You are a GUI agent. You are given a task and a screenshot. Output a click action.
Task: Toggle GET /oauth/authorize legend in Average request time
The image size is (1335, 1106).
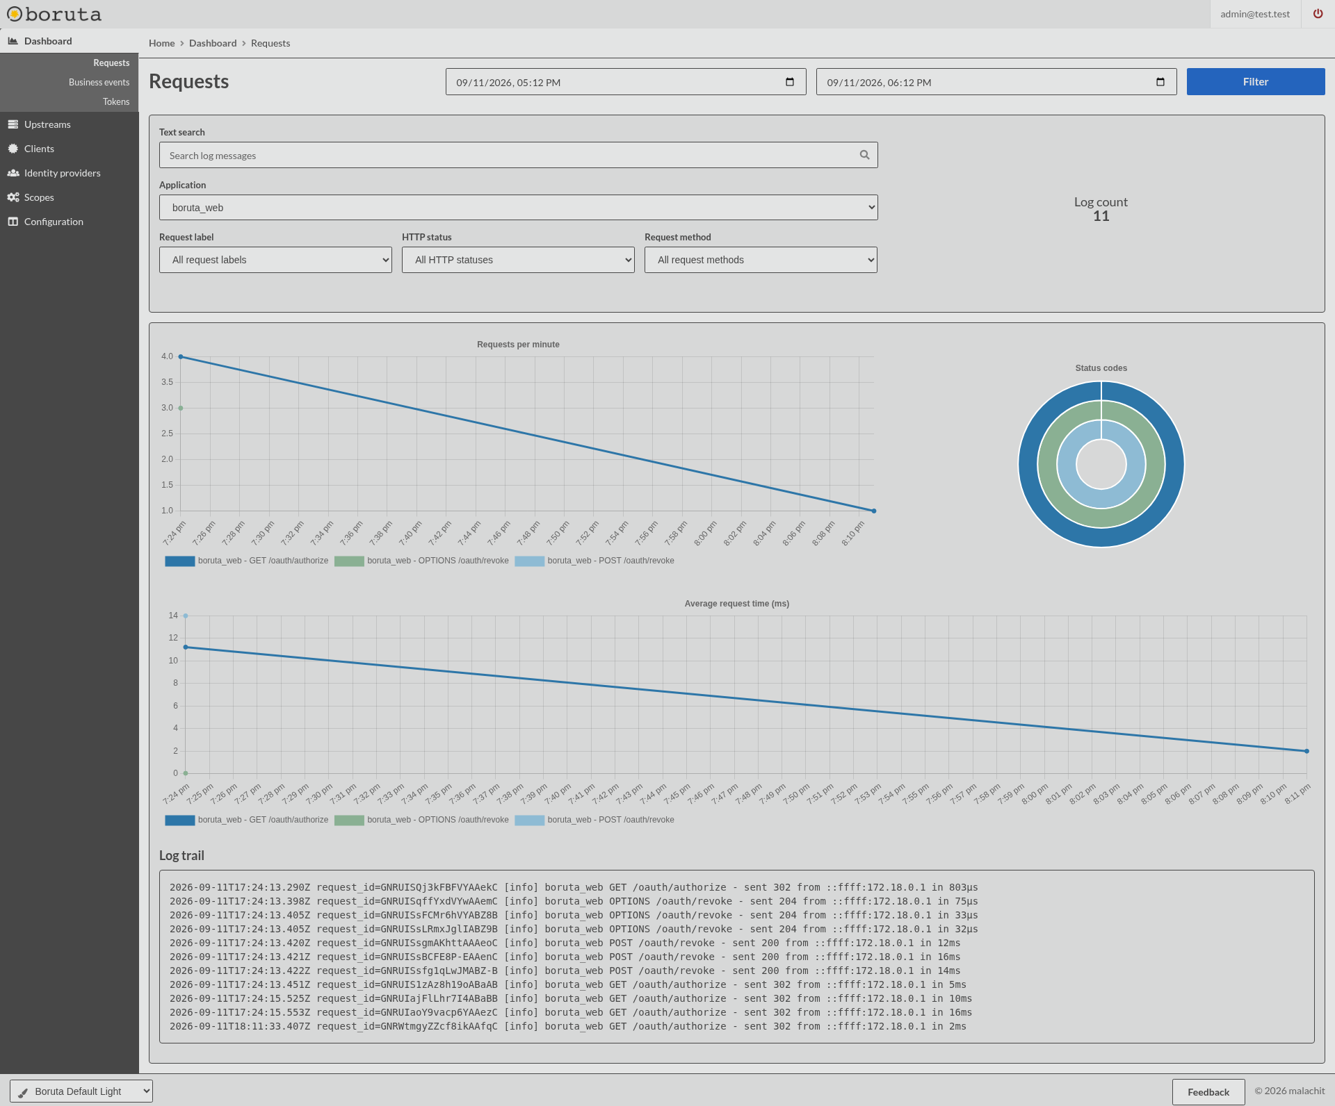246,820
